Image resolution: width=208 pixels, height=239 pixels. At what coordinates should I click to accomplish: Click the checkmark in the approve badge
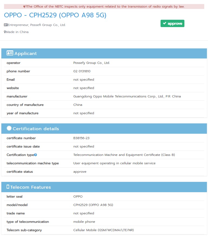point(165,23)
